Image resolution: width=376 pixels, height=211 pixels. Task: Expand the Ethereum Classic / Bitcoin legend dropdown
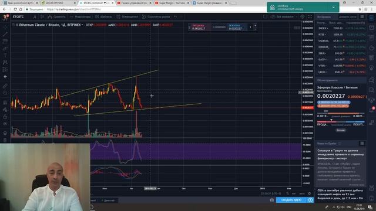pyautogui.click(x=82, y=25)
